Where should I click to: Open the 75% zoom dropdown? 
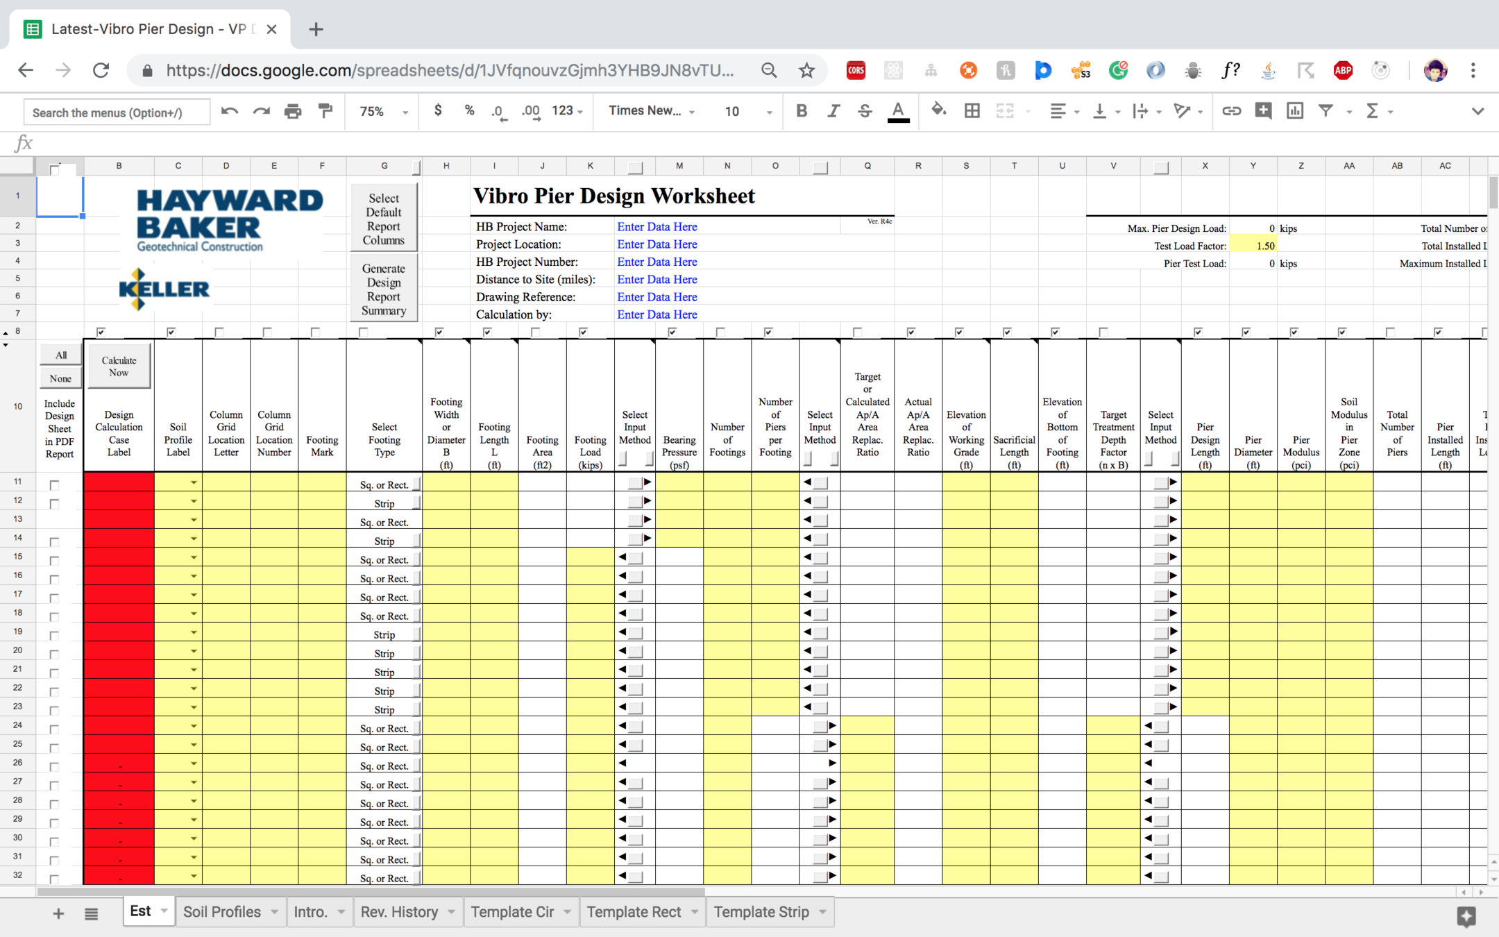click(383, 111)
